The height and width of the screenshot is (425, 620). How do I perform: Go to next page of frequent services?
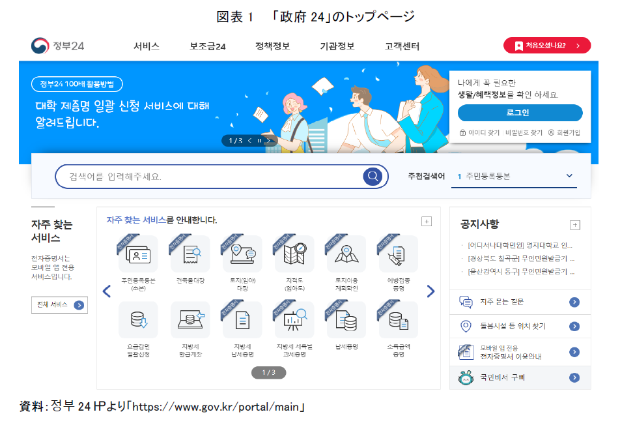[430, 291]
